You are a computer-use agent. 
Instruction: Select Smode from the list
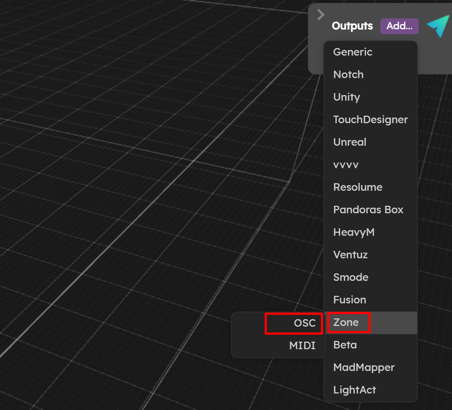tap(371, 277)
